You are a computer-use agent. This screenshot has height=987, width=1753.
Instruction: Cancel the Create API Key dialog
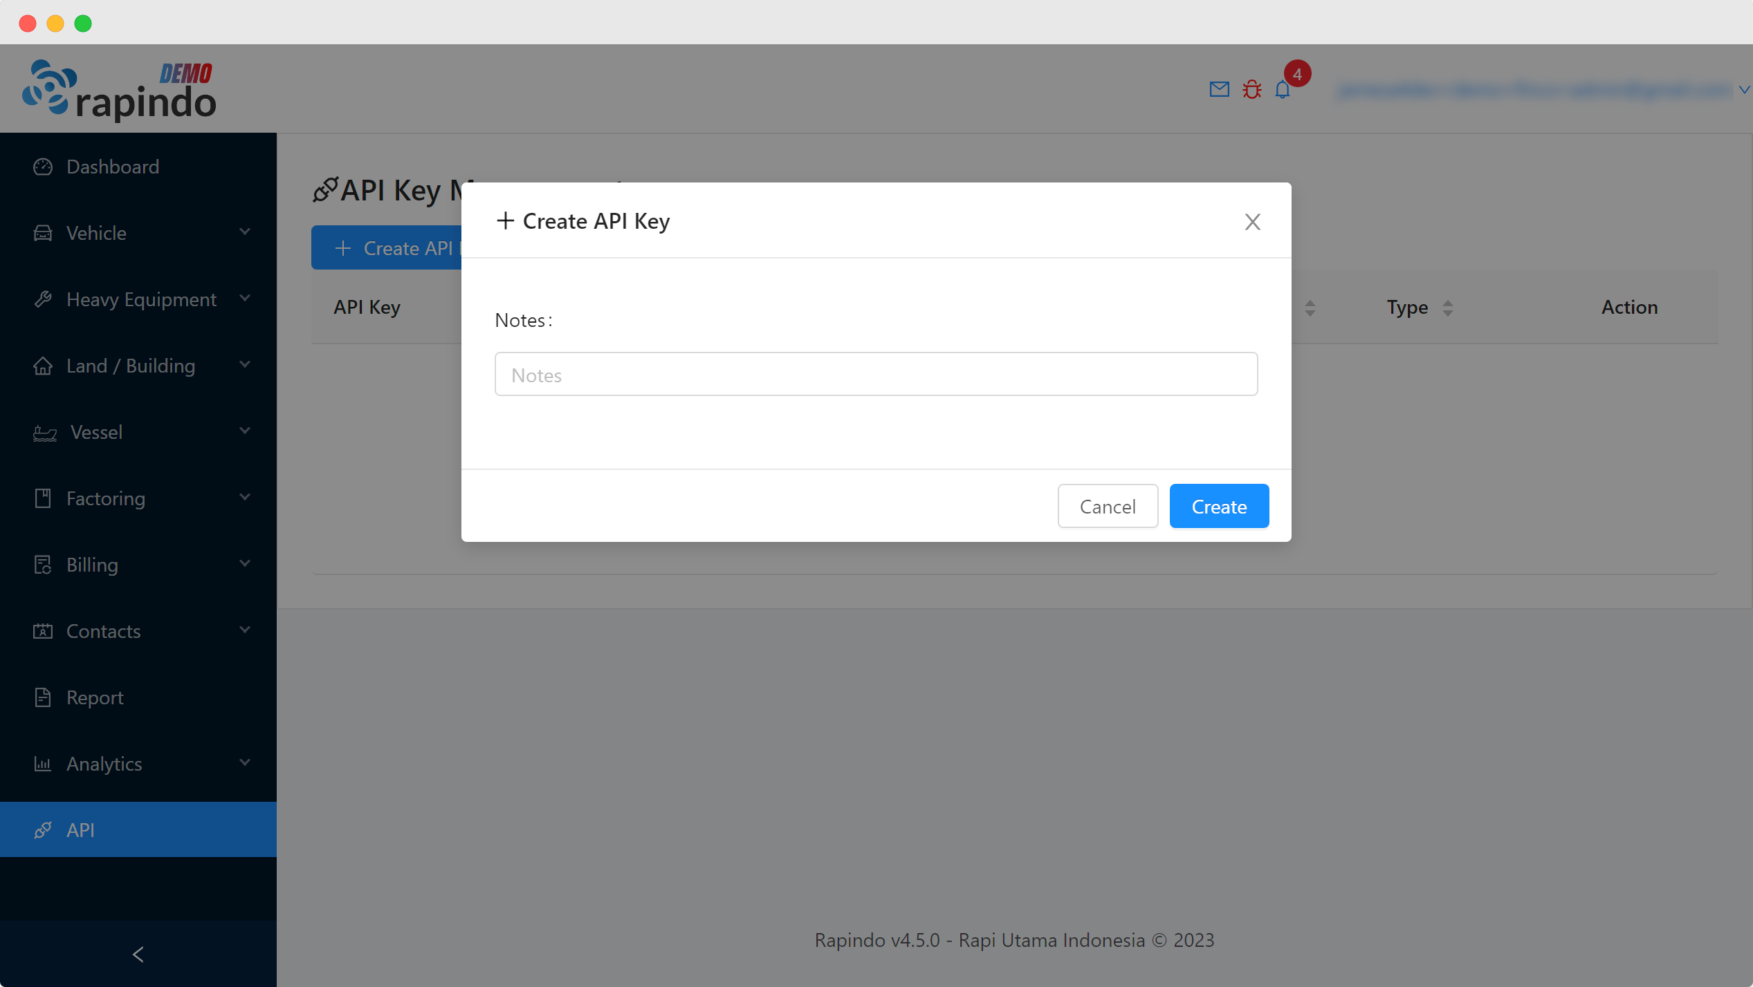coord(1108,506)
